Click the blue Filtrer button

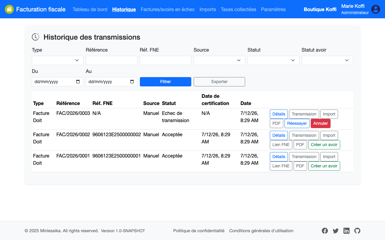pos(165,82)
